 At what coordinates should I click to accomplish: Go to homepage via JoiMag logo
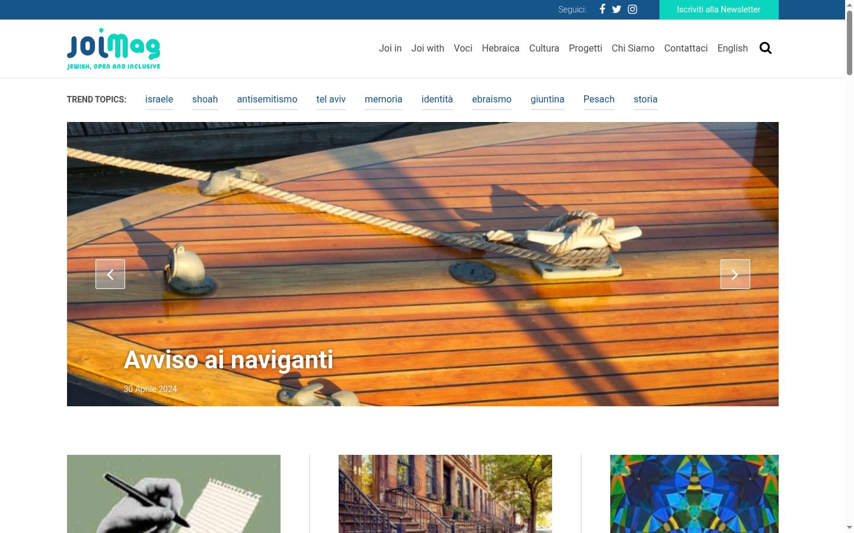click(113, 49)
